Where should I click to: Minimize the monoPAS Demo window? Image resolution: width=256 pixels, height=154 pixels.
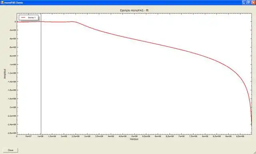pos(244,2)
